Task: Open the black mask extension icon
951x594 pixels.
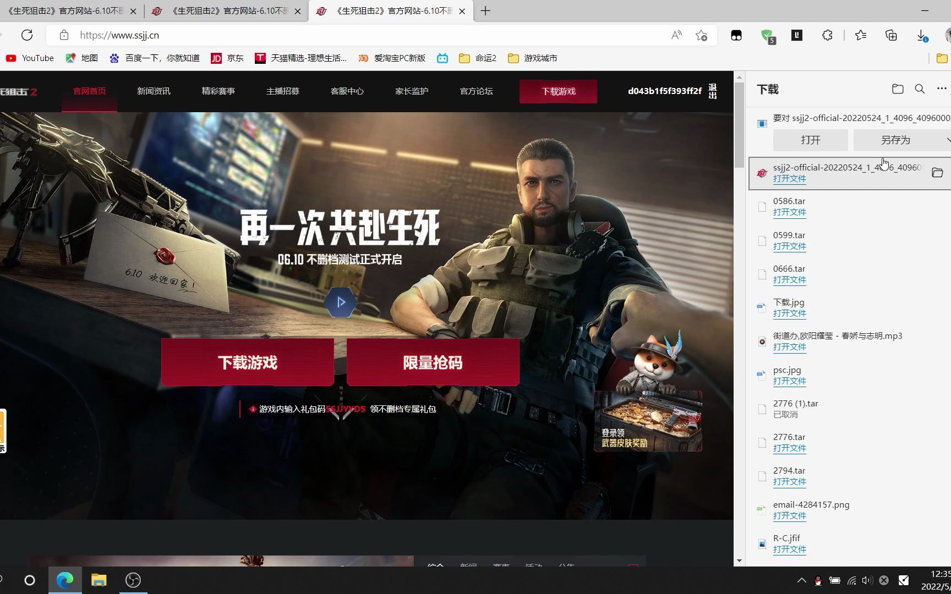Action: [x=736, y=36]
